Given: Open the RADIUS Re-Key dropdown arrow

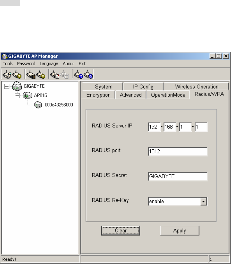Looking at the screenshot, I should [203, 201].
